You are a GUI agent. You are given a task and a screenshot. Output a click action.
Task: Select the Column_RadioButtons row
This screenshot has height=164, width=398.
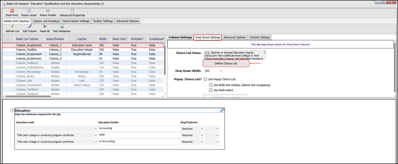pos(83,67)
